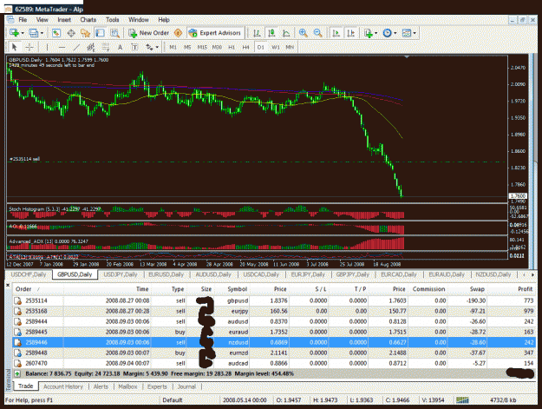Image resolution: width=542 pixels, height=409 pixels.
Task: Open a new chart with the toolbar icon
Action: pyautogui.click(x=14, y=33)
